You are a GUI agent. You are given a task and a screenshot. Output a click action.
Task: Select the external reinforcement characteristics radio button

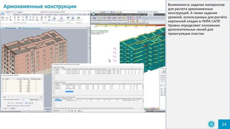53,97
